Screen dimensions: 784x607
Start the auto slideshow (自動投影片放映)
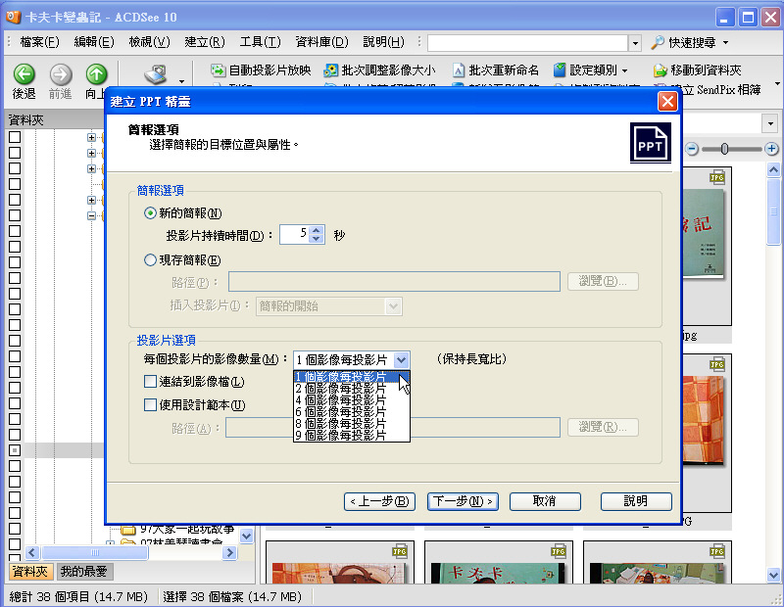click(261, 70)
